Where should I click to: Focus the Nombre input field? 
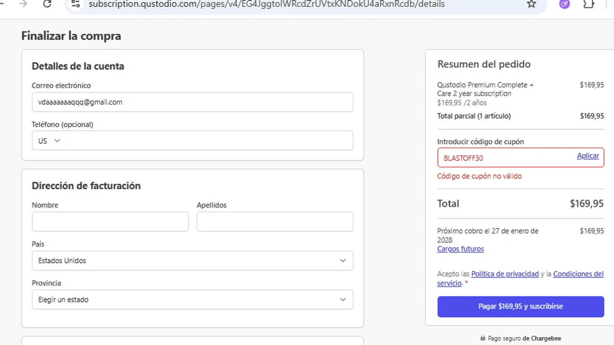110,222
